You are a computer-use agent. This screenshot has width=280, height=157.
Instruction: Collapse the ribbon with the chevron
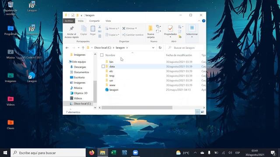[199, 21]
